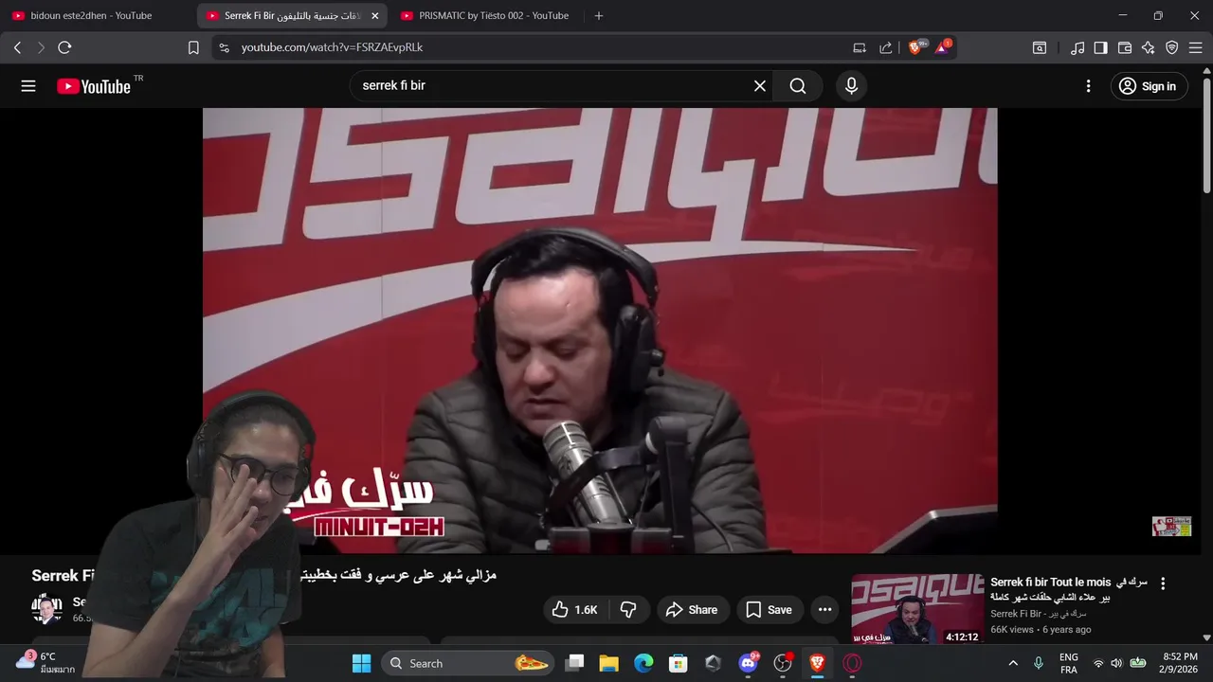The height and width of the screenshot is (682, 1213).
Task: Open YouTube settings three-dot menu
Action: click(x=1088, y=86)
